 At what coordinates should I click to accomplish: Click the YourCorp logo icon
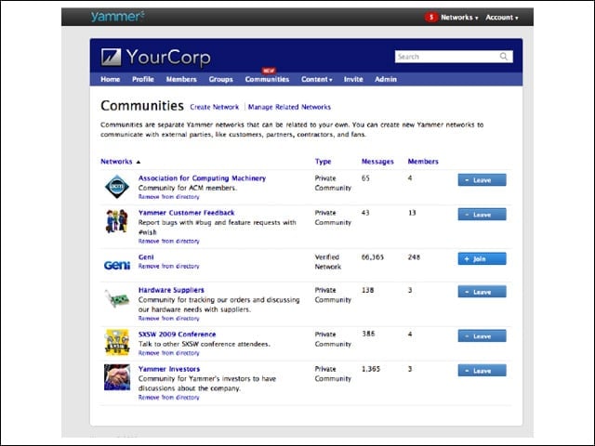[x=112, y=58]
